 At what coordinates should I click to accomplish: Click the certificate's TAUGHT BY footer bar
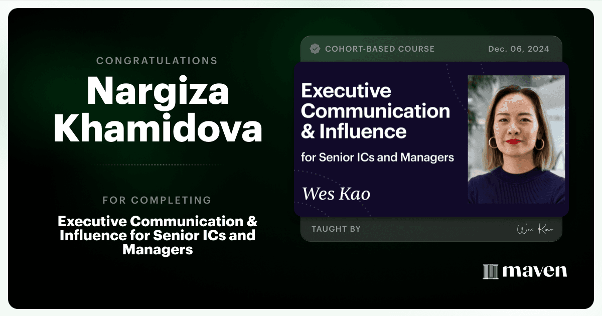pyautogui.click(x=431, y=229)
